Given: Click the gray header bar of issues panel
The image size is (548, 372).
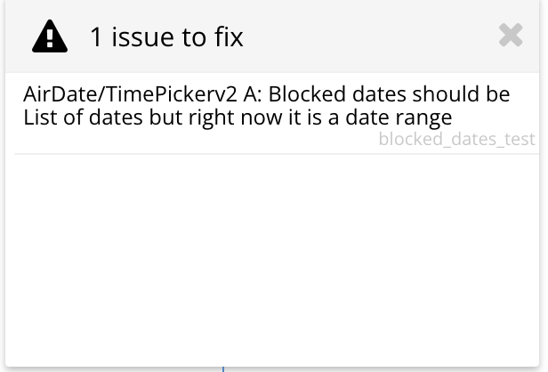Looking at the screenshot, I should coord(272,36).
